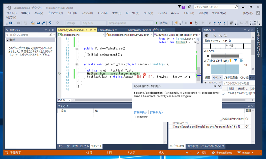The image size is (266, 159).
Task: Save the current file with the disk icon
Action: click(x=38, y=23)
